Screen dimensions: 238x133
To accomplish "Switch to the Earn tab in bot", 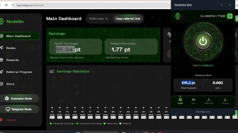I will click(193, 101).
